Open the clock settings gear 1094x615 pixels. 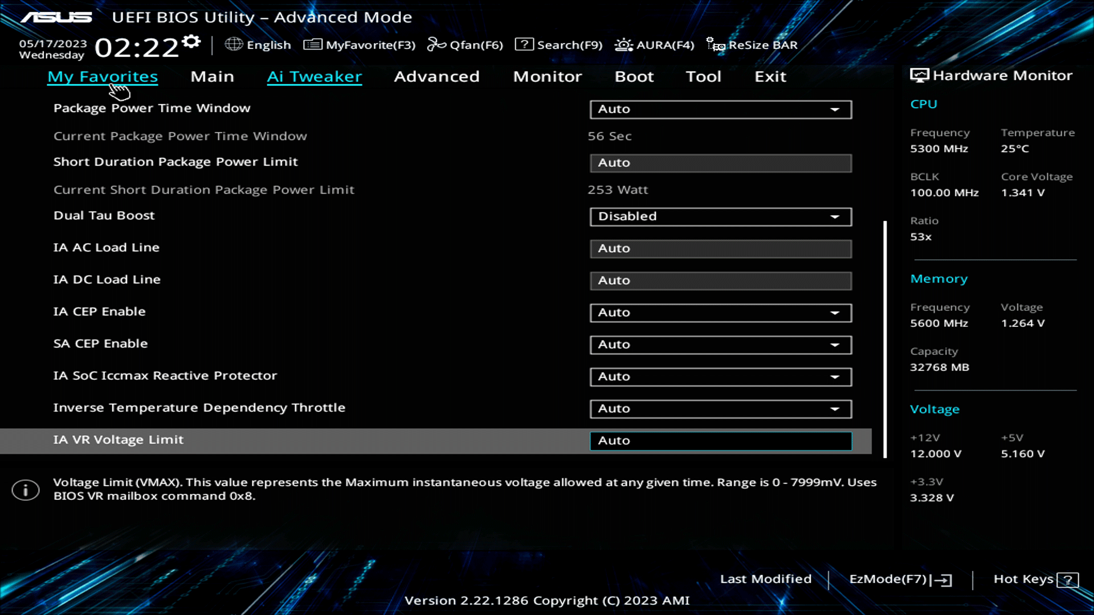[x=191, y=40]
